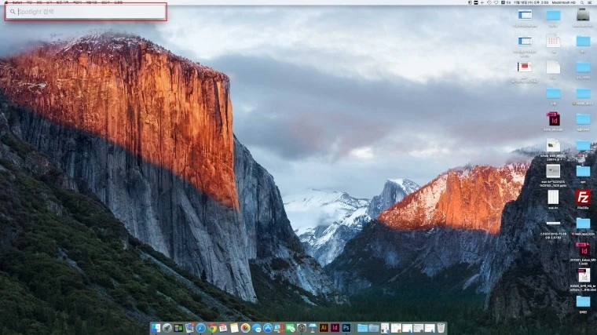The image size is (597, 335).
Task: Open the App Store Dock icon
Action: click(268, 328)
